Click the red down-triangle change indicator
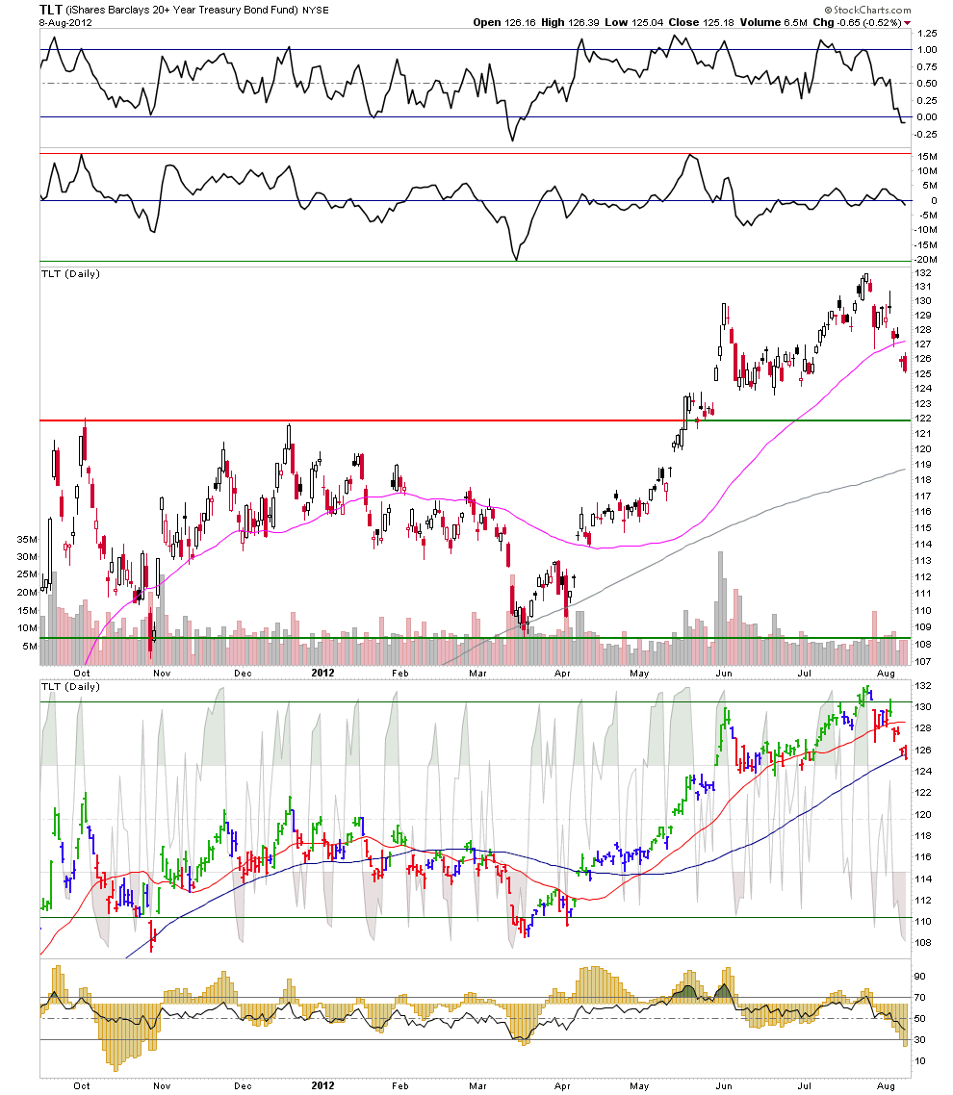Image resolution: width=953 pixels, height=1095 pixels. click(x=908, y=23)
